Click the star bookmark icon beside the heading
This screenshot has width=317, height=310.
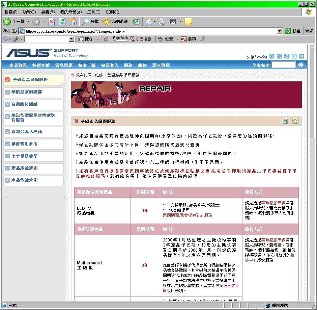[x=295, y=121]
